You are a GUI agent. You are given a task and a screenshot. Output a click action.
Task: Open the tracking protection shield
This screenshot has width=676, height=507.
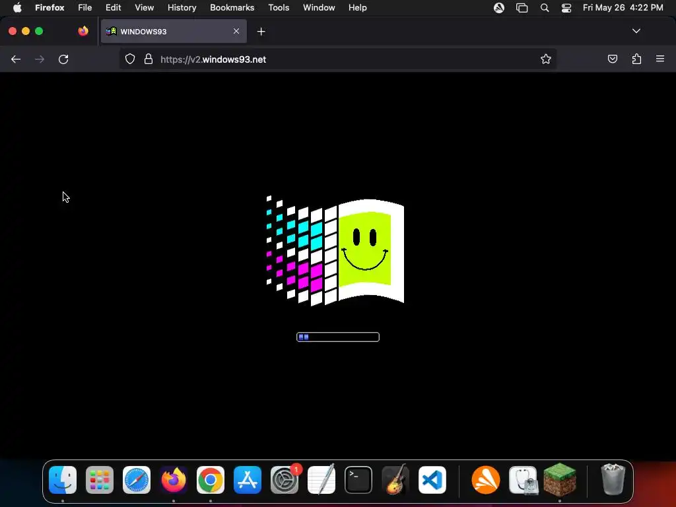tap(130, 59)
